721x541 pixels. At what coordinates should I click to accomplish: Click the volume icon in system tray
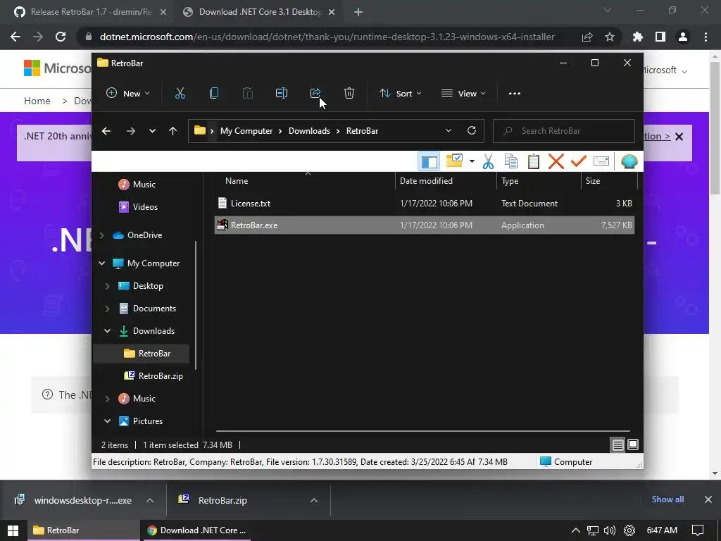point(610,530)
